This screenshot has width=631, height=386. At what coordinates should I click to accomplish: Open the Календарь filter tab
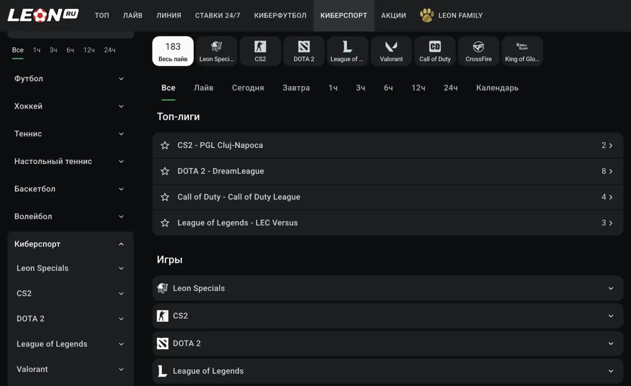tap(497, 88)
